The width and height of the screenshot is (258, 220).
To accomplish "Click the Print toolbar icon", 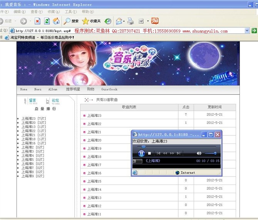I will point(131,21).
